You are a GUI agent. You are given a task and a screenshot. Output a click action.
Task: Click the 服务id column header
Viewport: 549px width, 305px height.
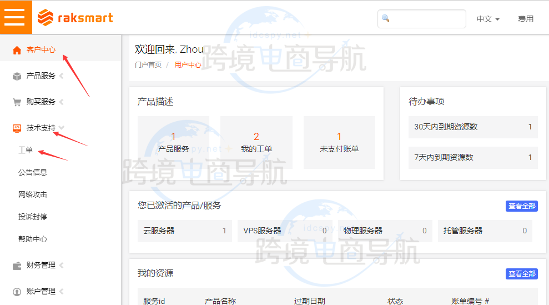pos(154,301)
